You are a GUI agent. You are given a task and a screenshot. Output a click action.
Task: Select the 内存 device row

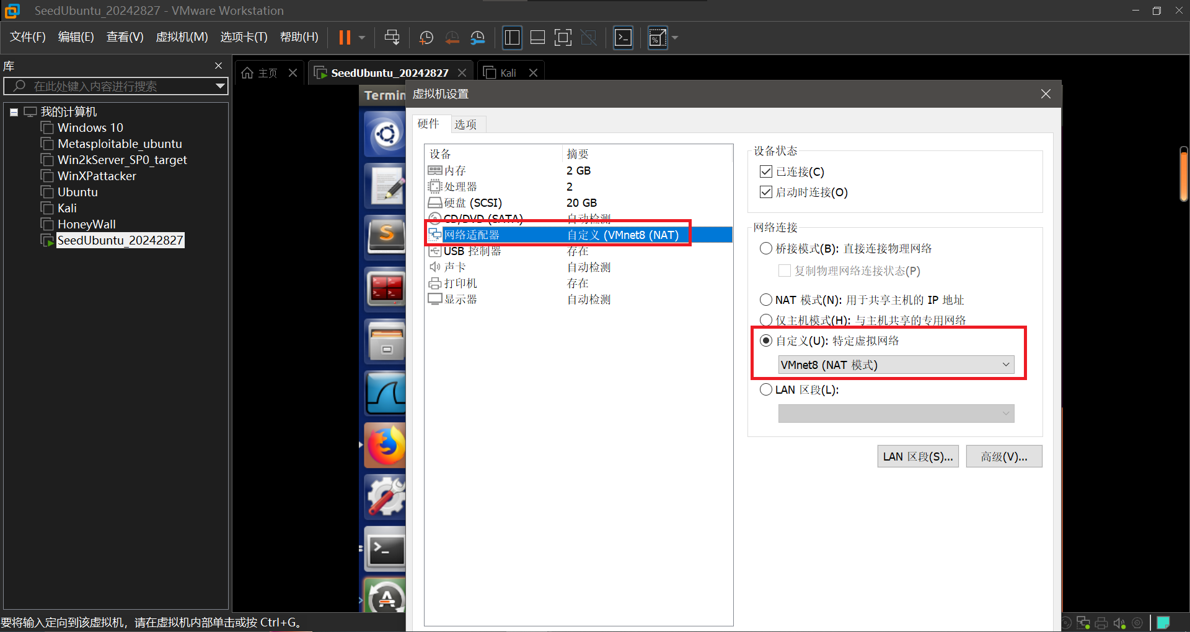(578, 170)
